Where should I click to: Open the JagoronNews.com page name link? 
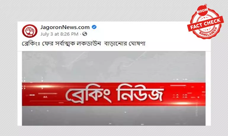click(65, 27)
